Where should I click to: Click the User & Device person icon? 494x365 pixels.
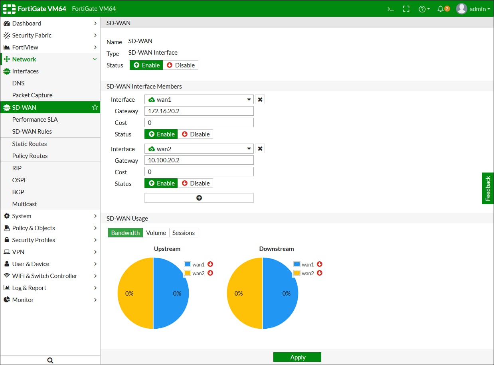[x=6, y=264]
